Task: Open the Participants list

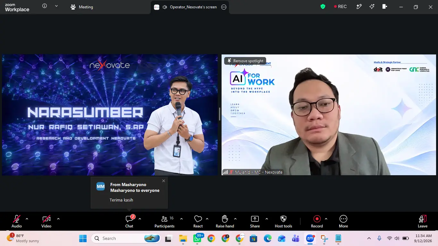Action: coord(164,221)
